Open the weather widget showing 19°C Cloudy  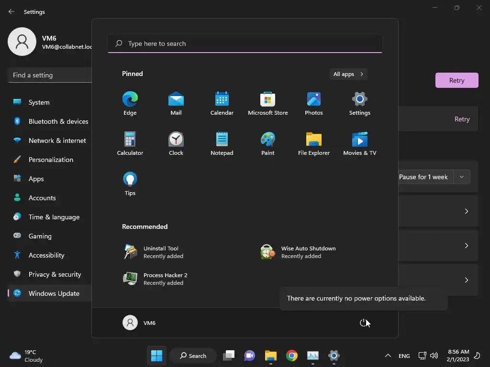click(x=26, y=356)
